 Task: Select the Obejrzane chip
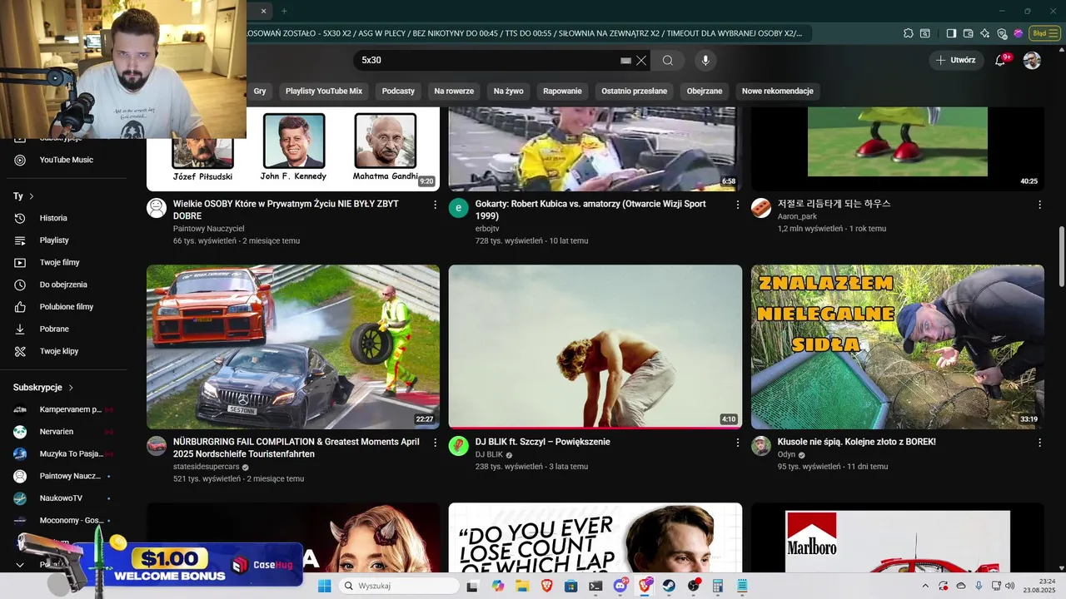(x=705, y=91)
